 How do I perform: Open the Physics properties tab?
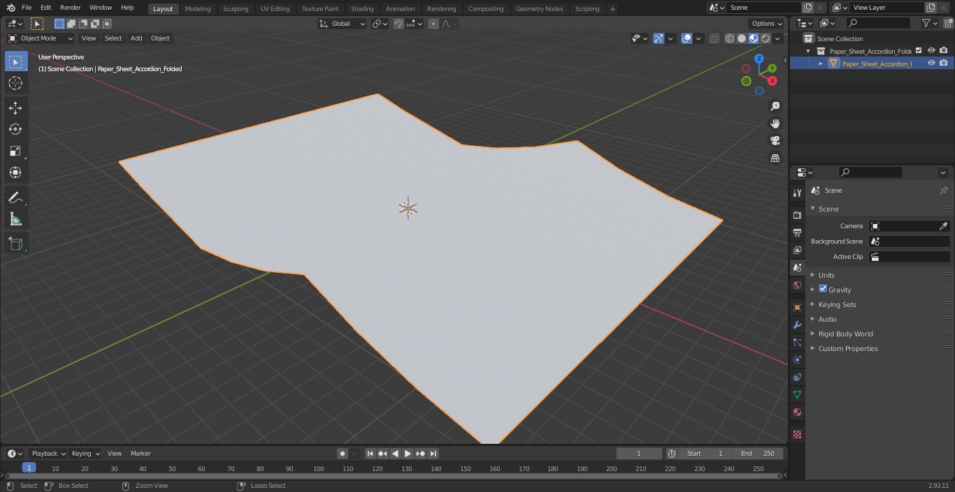pyautogui.click(x=797, y=359)
